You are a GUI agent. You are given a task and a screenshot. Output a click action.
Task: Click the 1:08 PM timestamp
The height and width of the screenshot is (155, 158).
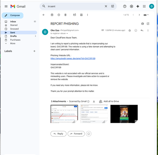115,30
